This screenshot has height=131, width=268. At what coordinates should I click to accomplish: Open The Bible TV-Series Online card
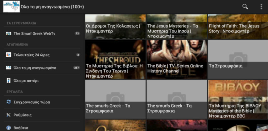click(177, 59)
